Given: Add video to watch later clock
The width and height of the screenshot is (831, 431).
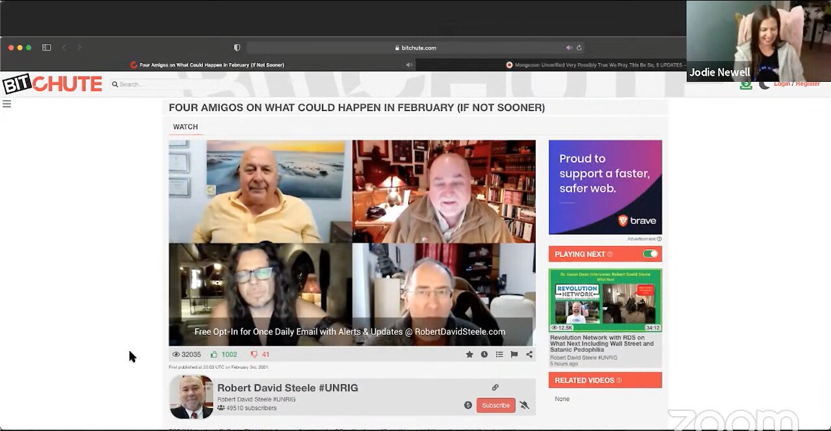Looking at the screenshot, I should click(x=484, y=354).
